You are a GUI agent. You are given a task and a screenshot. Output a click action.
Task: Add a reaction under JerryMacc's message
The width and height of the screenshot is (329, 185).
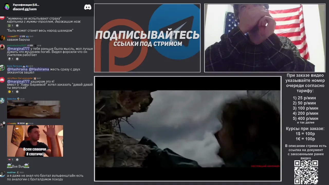(x=17, y=92)
